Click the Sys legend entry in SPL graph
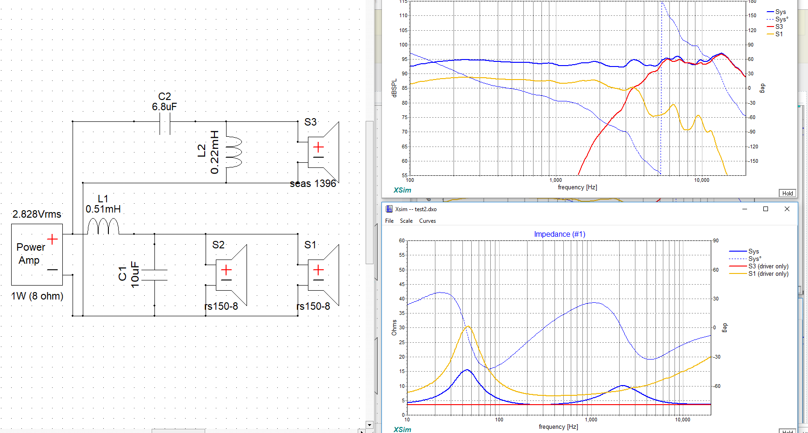Viewport: 808px width, 433px height. point(780,12)
